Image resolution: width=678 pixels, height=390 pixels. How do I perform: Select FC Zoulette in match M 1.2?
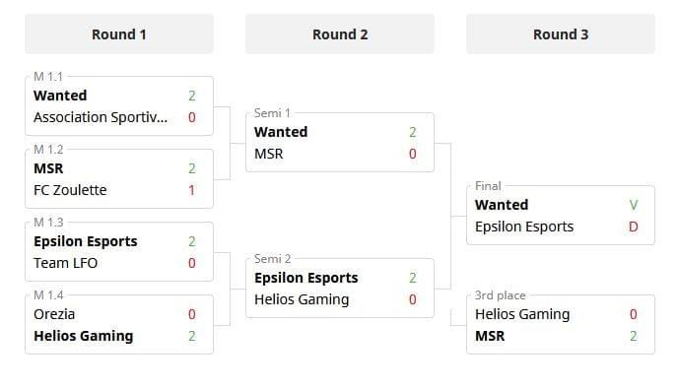[70, 190]
